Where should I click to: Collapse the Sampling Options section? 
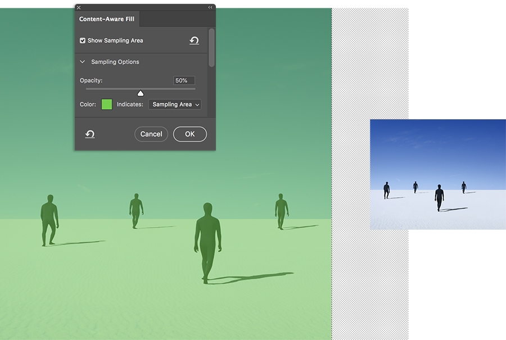pyautogui.click(x=82, y=62)
